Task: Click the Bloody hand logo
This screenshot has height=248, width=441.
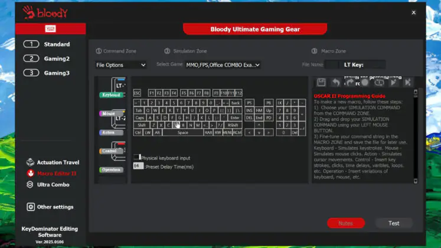Action: (x=29, y=12)
